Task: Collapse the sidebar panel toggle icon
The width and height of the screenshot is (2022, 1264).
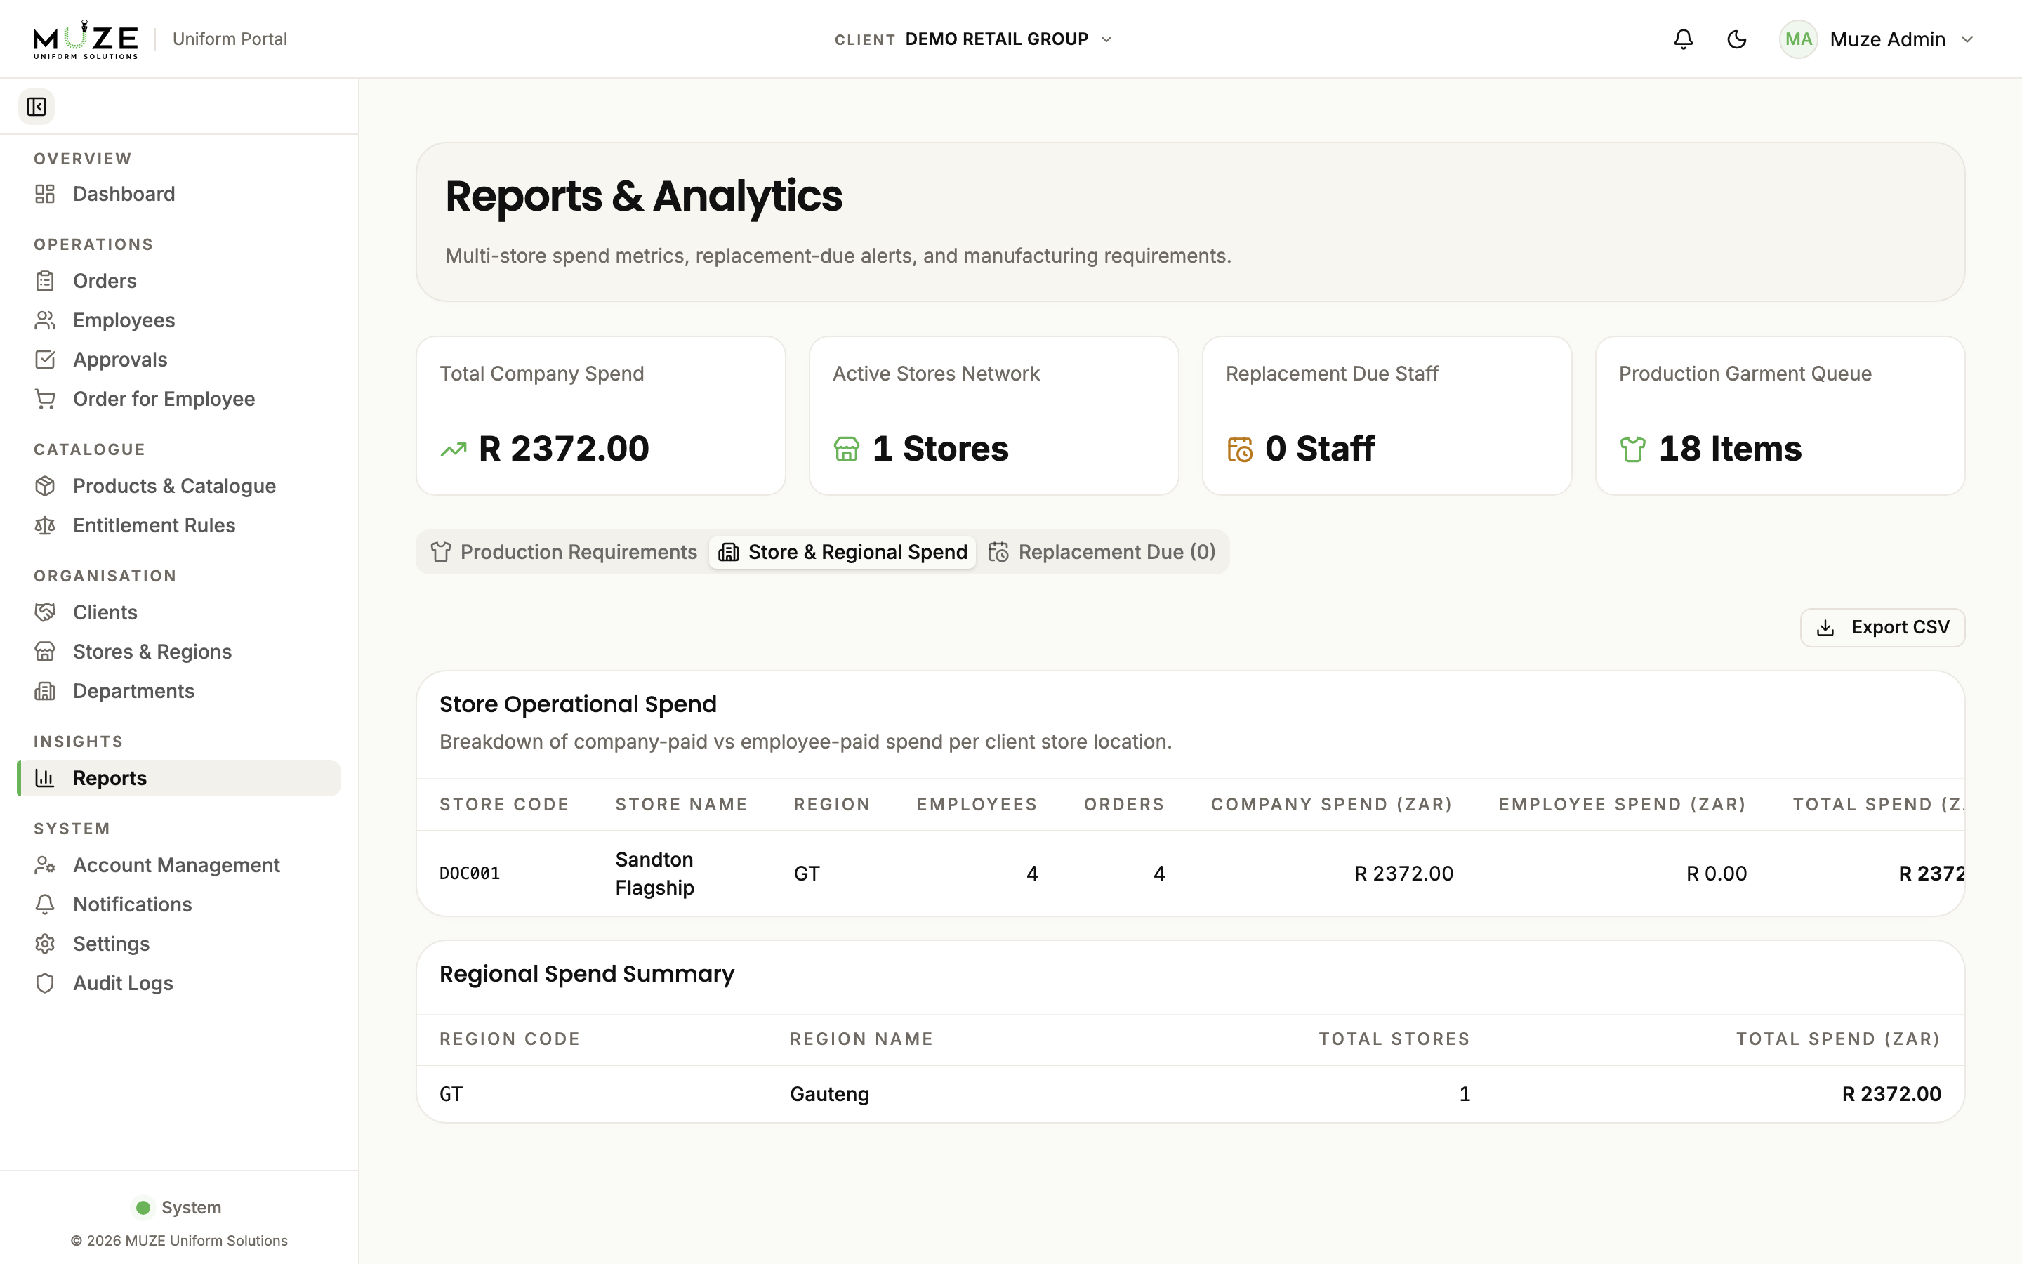Action: click(37, 107)
